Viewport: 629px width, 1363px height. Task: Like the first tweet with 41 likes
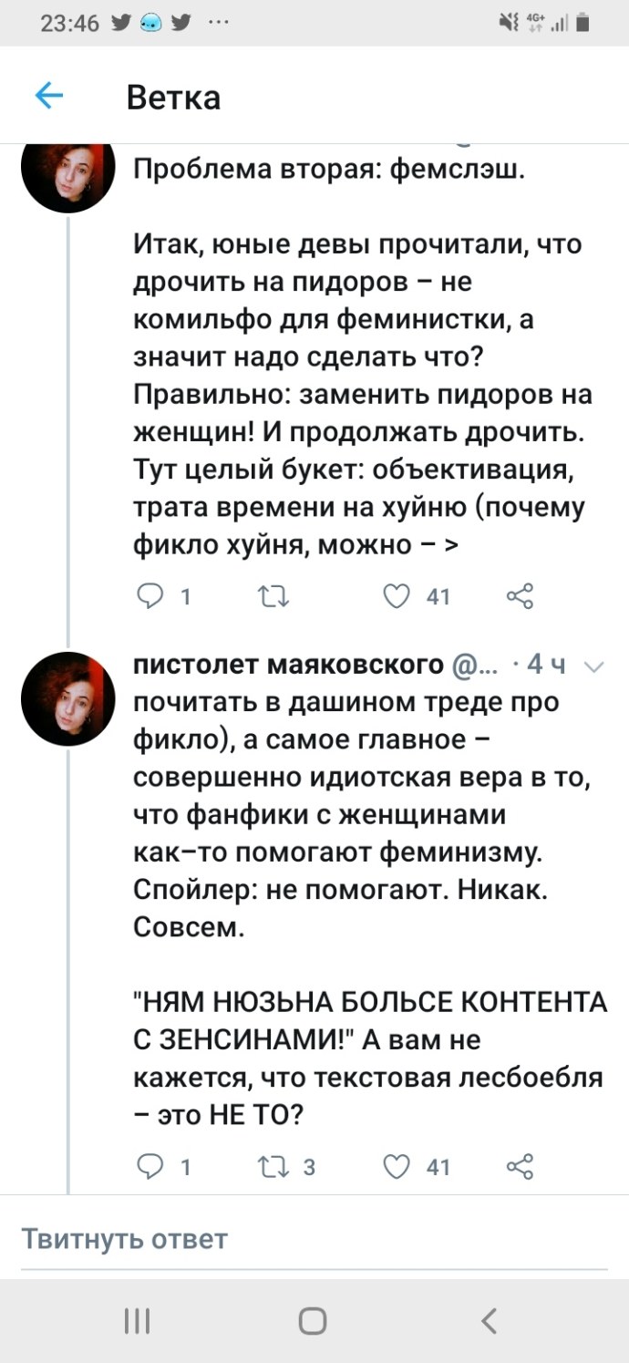pyautogui.click(x=397, y=597)
